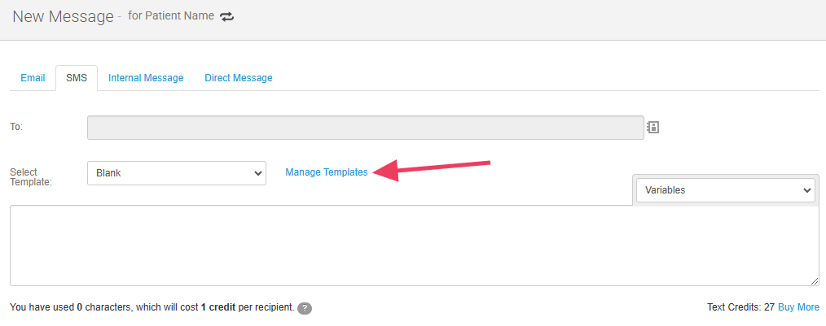Go to the Direct Message tab

tap(239, 78)
